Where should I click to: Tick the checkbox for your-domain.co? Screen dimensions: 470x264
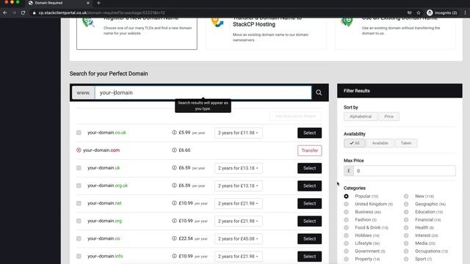(79, 238)
